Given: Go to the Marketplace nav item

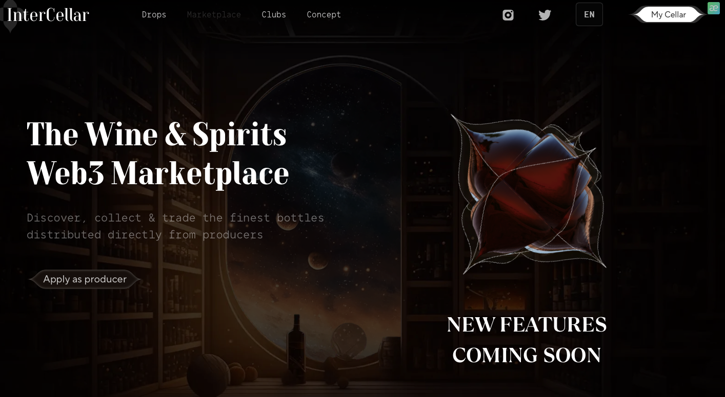Looking at the screenshot, I should click(x=214, y=14).
